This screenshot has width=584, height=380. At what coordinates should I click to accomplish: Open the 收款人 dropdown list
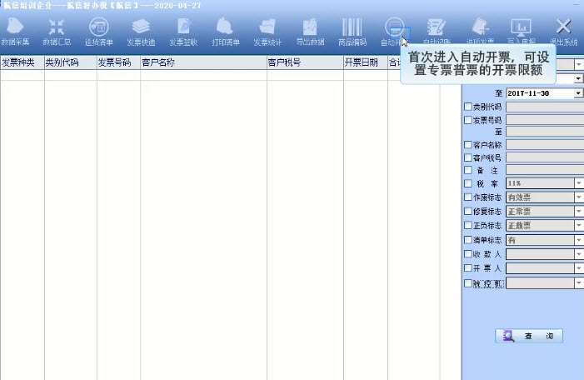(x=578, y=254)
